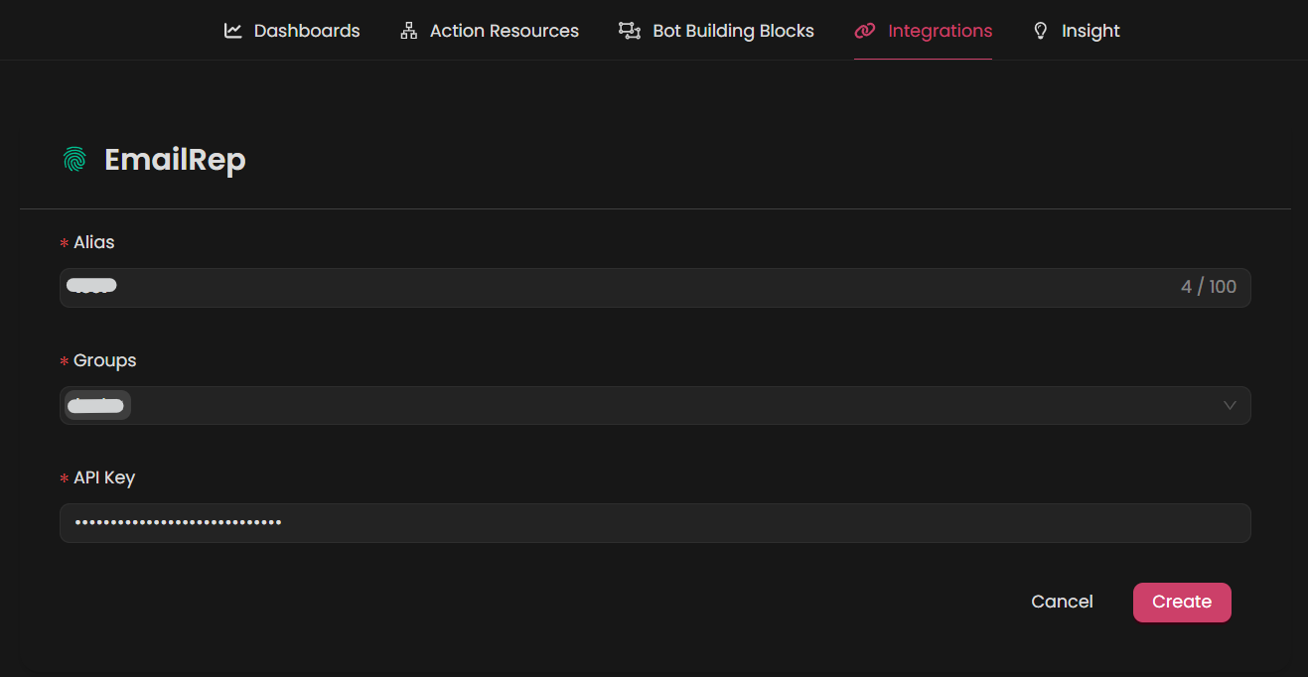
Task: Click the Insight lightbulb icon
Action: coord(1041,31)
